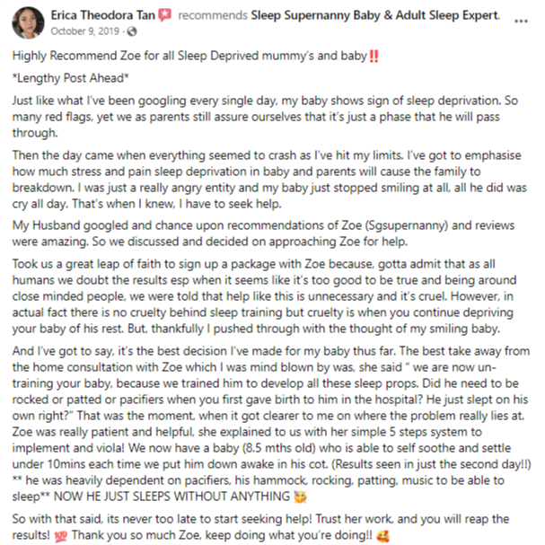Viewport: 545px width, 545px height.
Task: Click the hearts face emoji ending the post
Action: coord(382,536)
